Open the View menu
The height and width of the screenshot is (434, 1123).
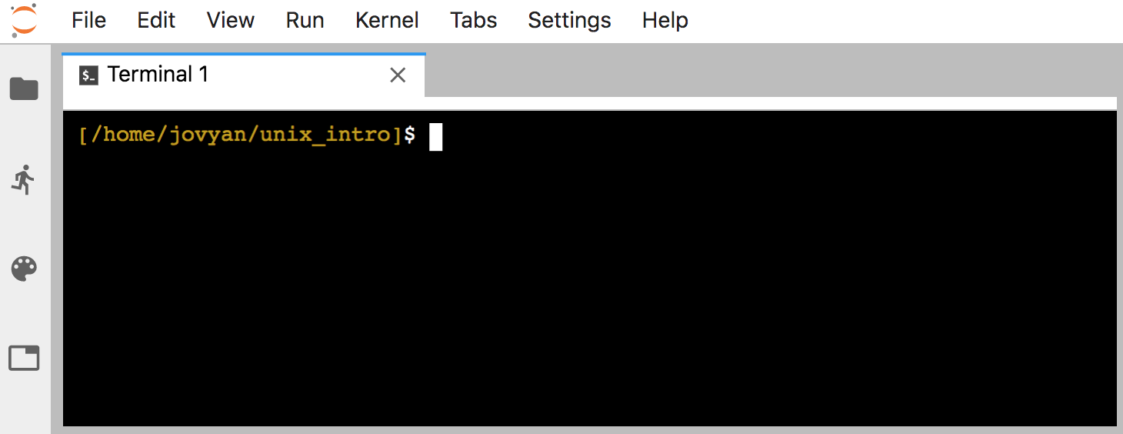(230, 20)
